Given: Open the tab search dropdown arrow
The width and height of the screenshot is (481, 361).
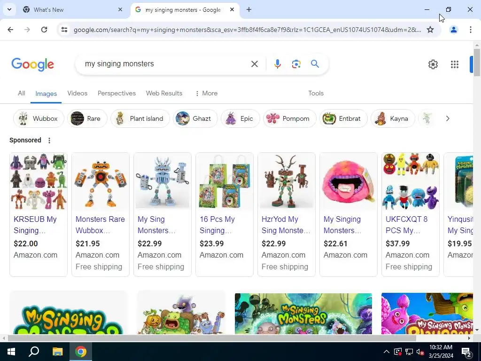Looking at the screenshot, I should click(x=9, y=9).
